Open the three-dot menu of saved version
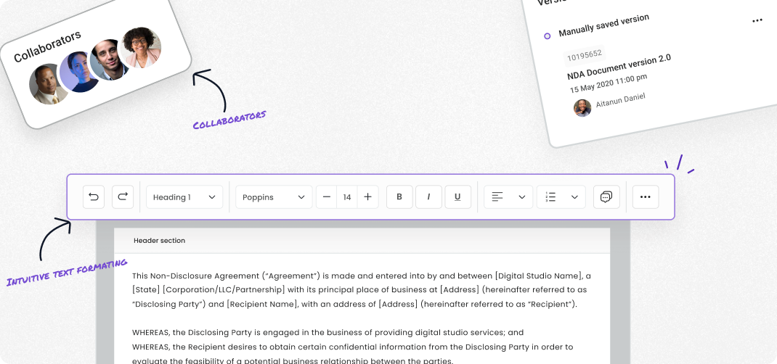The width and height of the screenshot is (777, 364). [757, 21]
